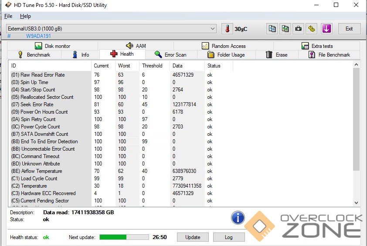Open the Erase tab
367x246 pixels.
[x=277, y=55]
